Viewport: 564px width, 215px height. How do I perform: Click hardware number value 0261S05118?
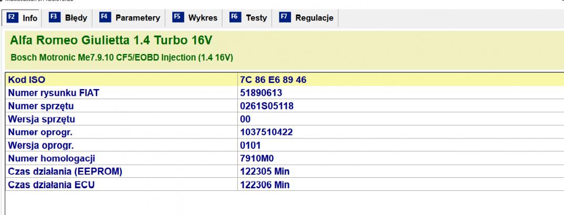[267, 106]
